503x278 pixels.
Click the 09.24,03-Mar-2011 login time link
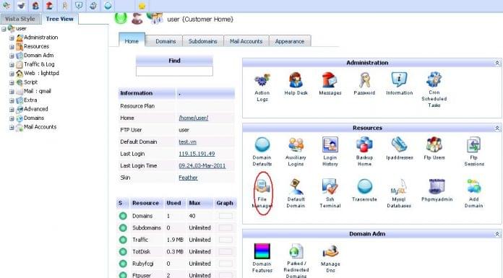[202, 165]
